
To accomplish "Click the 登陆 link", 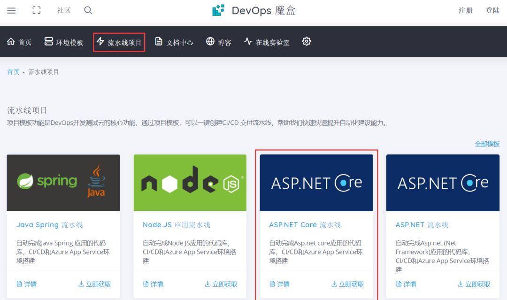I will 493,10.
